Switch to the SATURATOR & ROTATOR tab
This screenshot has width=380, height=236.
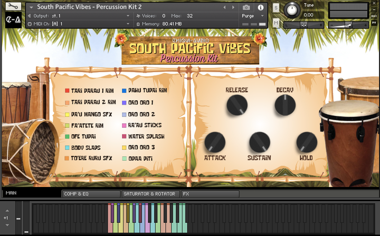point(151,194)
